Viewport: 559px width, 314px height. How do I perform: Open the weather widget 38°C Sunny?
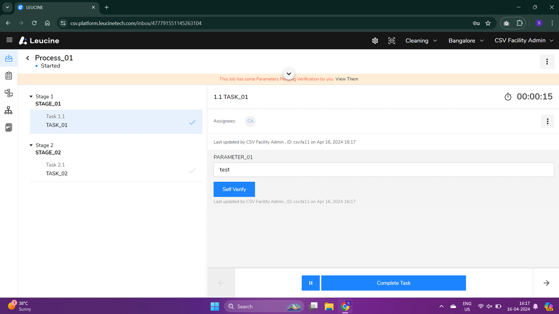tap(20, 306)
